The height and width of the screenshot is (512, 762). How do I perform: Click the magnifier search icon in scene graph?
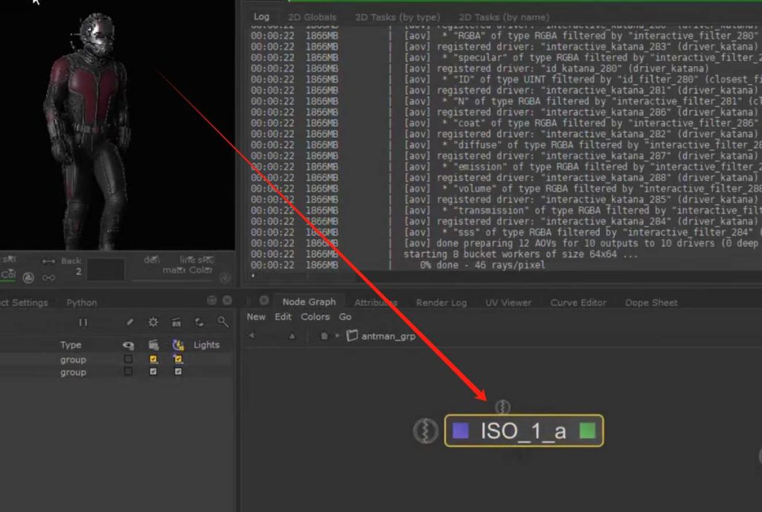point(222,322)
